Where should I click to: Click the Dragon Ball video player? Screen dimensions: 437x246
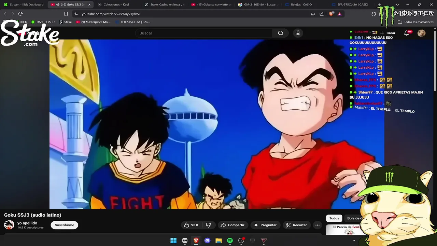click(217, 124)
